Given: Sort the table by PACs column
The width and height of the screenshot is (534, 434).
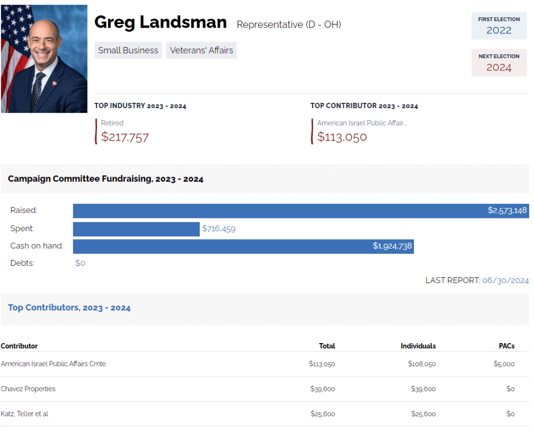Looking at the screenshot, I should pyautogui.click(x=506, y=346).
